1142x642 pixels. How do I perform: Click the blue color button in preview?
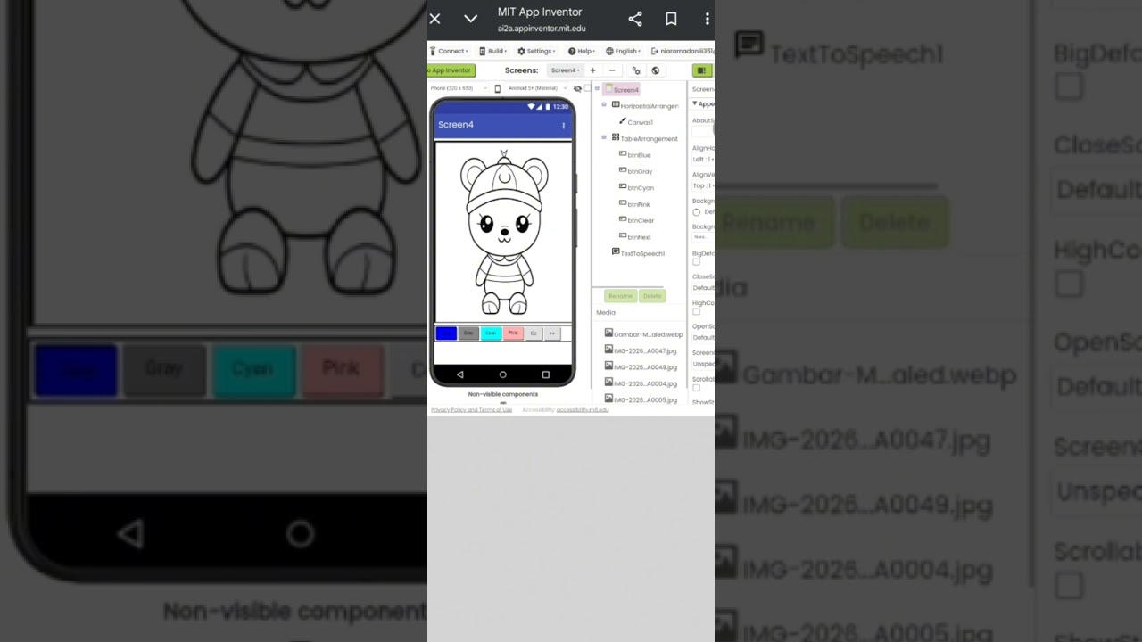[446, 333]
